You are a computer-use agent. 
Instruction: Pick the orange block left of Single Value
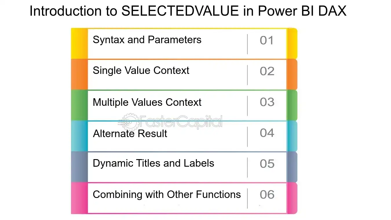point(79,74)
